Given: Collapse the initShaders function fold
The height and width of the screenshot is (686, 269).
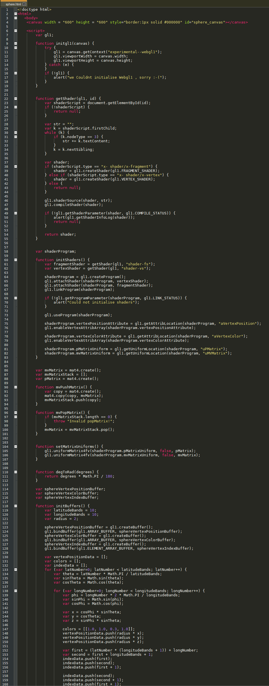Looking at the screenshot, I should pos(16,260).
